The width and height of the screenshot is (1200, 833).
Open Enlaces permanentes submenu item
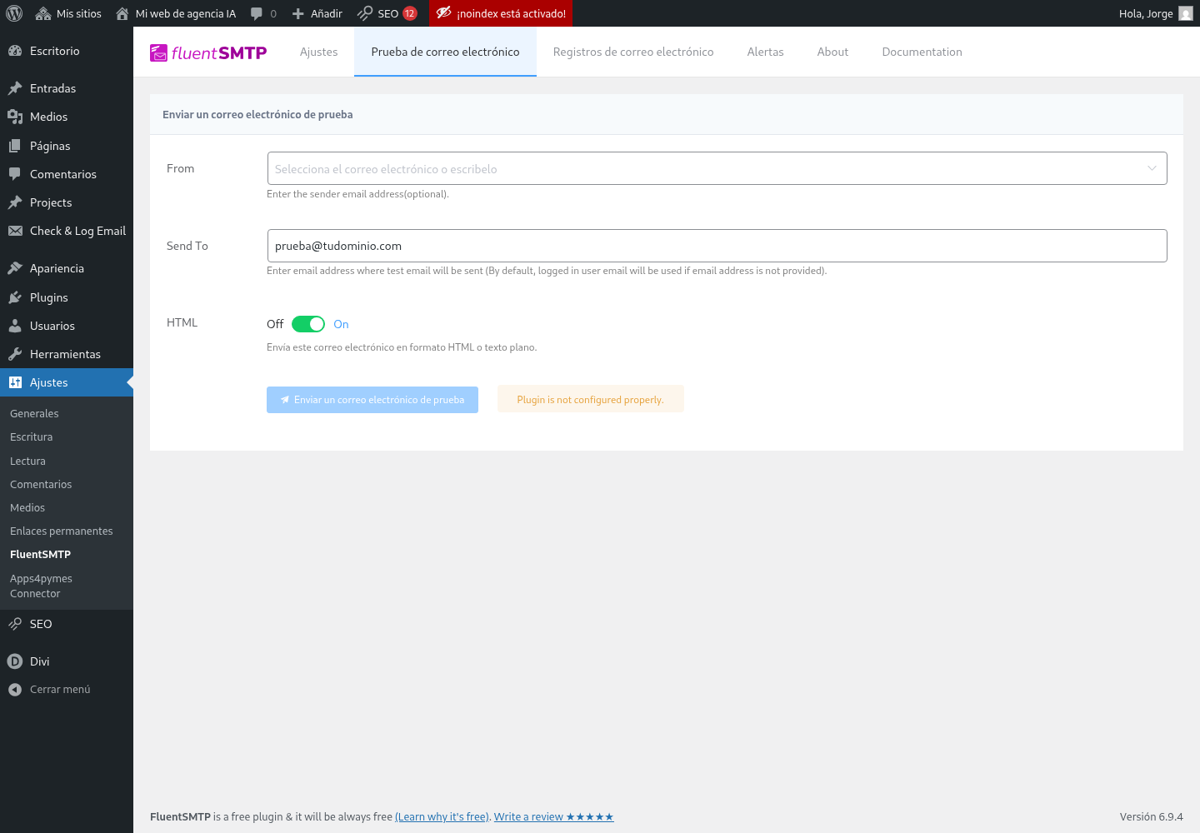[62, 531]
